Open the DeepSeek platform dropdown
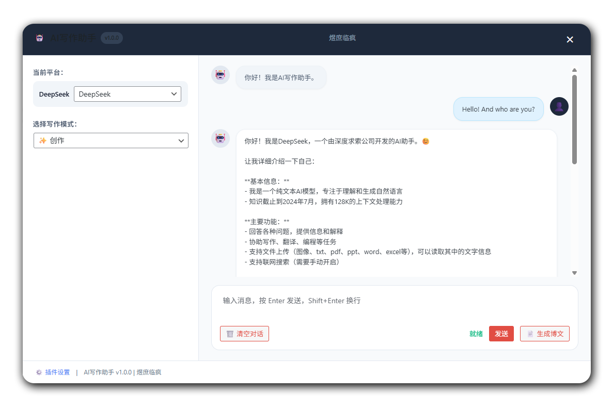The image size is (613, 407). (128, 94)
